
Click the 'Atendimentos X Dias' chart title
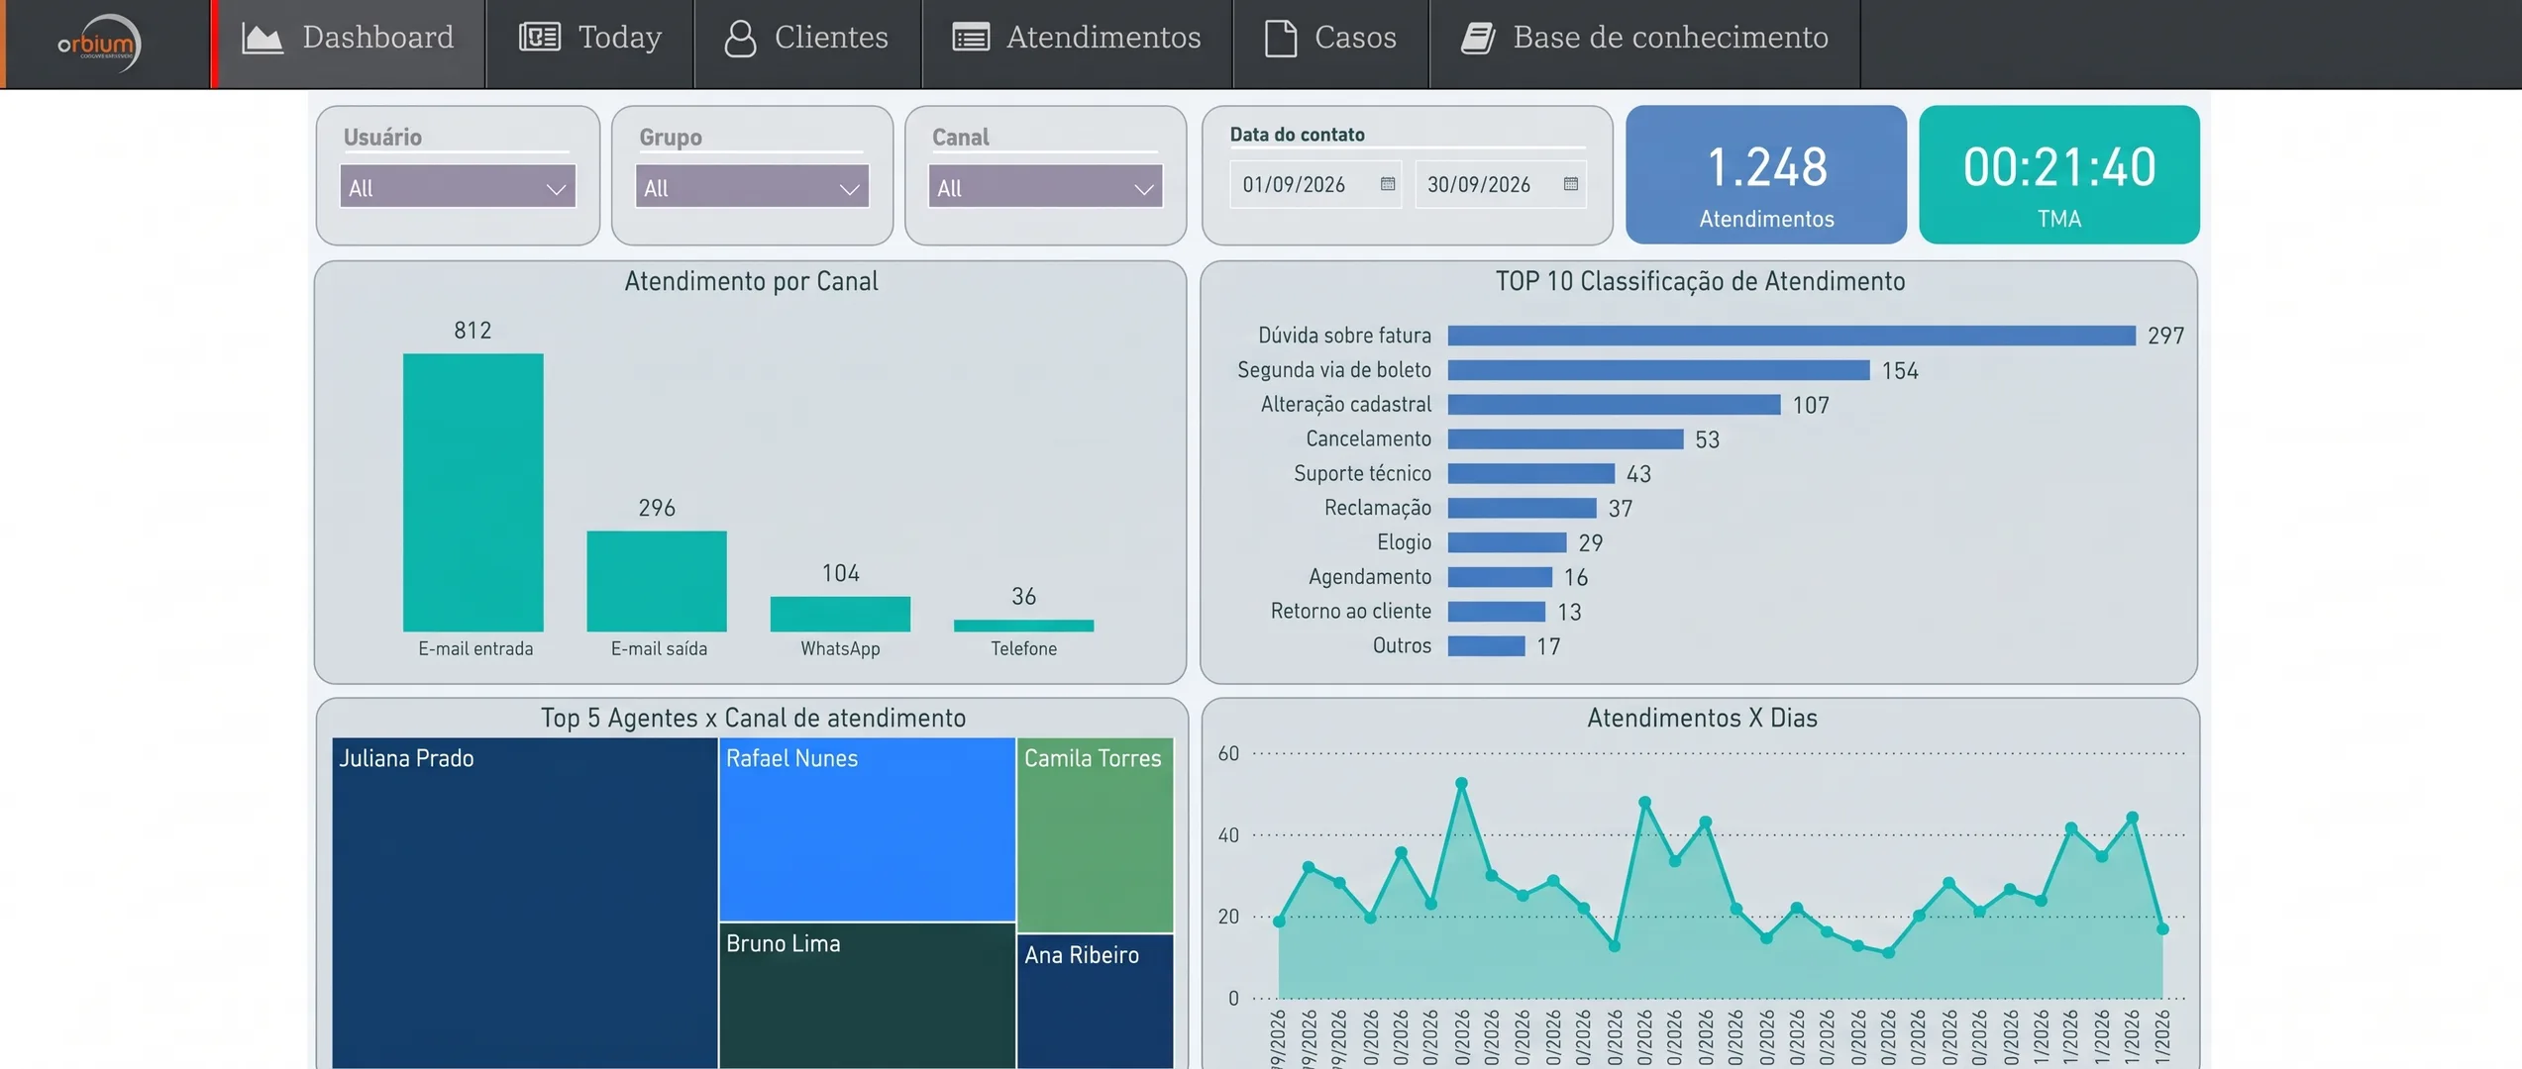click(1702, 718)
